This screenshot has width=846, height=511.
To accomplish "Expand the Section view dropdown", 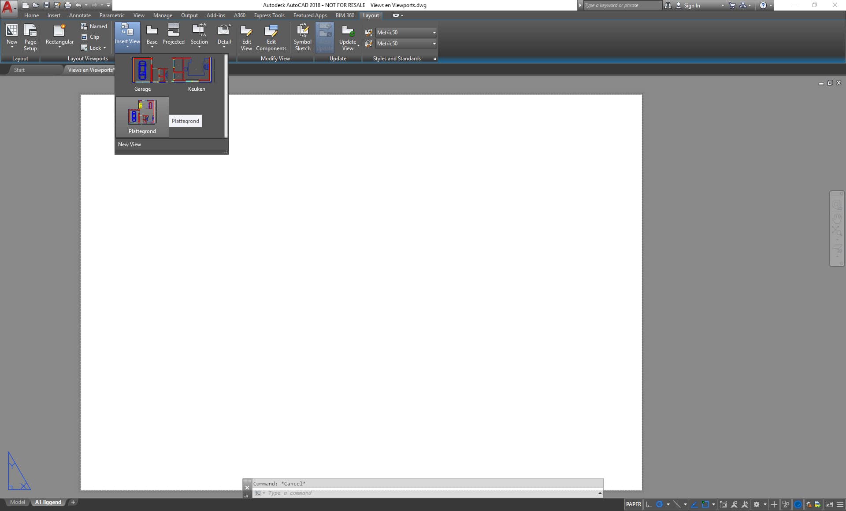I will 199,47.
